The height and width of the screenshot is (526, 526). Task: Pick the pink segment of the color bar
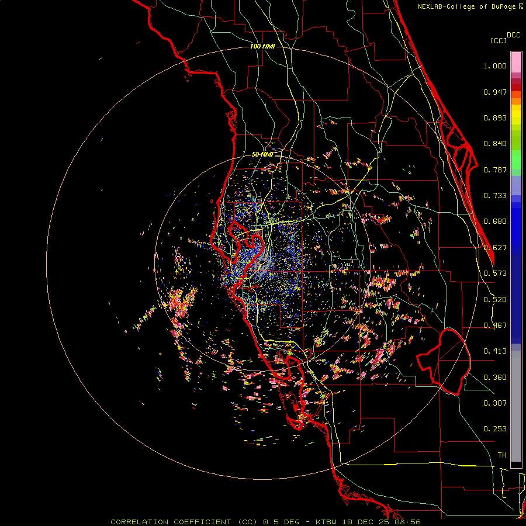(x=516, y=62)
